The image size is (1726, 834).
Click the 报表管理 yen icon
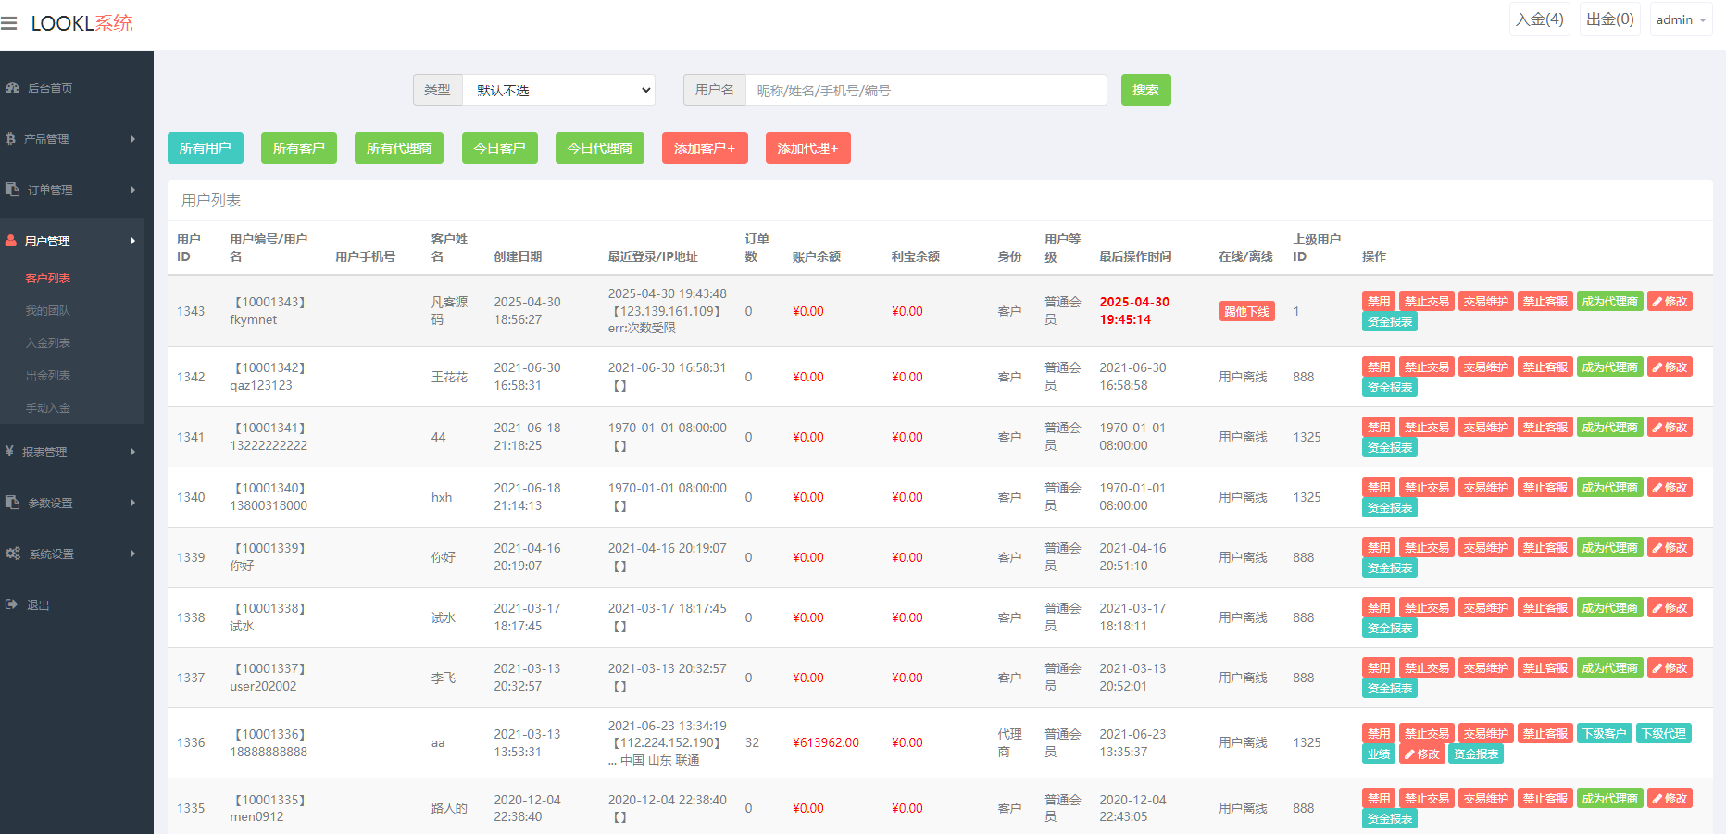click(9, 452)
